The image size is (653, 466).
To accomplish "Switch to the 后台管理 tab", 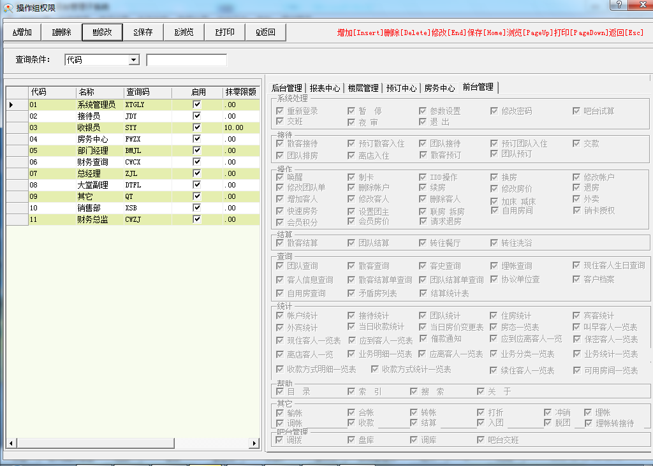I will coord(286,88).
